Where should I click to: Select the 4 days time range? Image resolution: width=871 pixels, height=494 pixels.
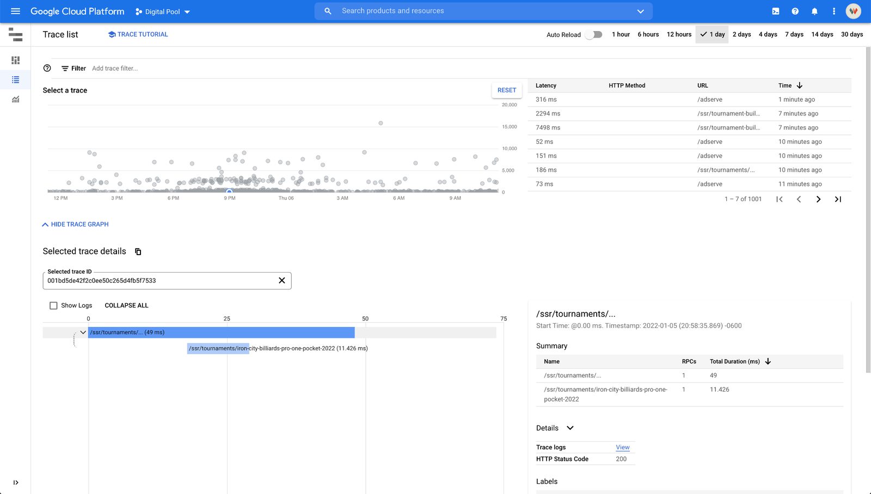pyautogui.click(x=768, y=34)
